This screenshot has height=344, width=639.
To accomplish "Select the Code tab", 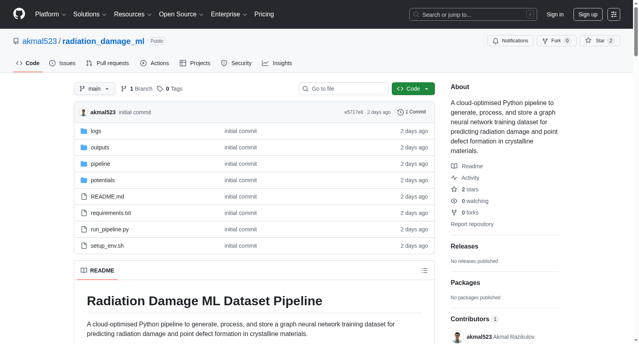I will pos(28,63).
